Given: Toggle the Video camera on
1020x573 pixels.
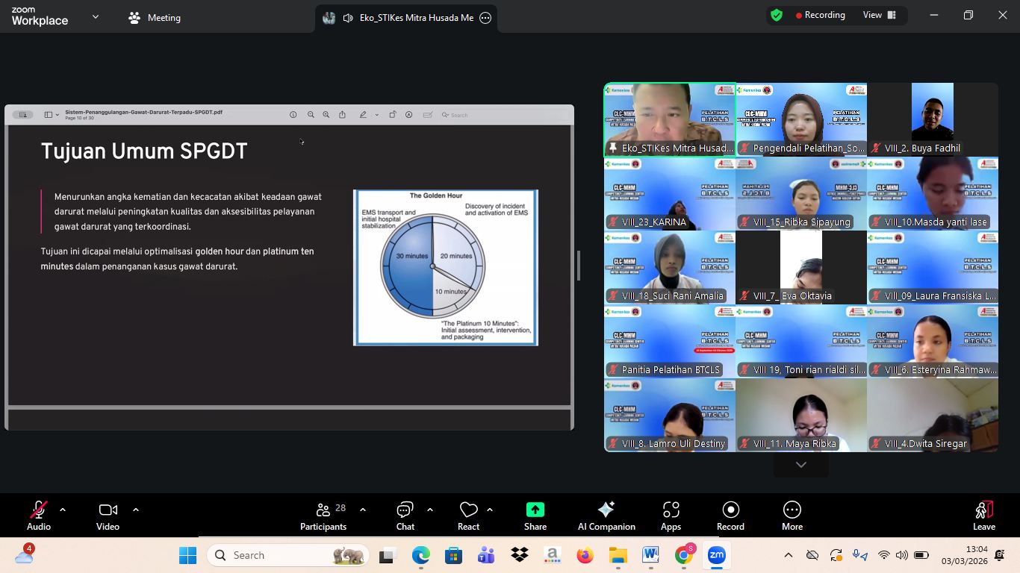Looking at the screenshot, I should 108,516.
